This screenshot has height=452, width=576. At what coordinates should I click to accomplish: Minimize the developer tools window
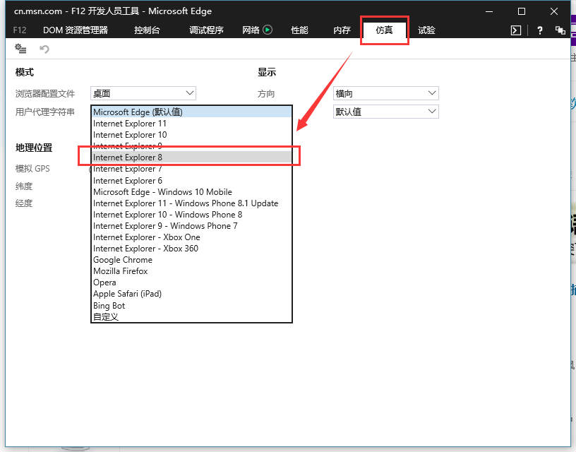(x=489, y=11)
